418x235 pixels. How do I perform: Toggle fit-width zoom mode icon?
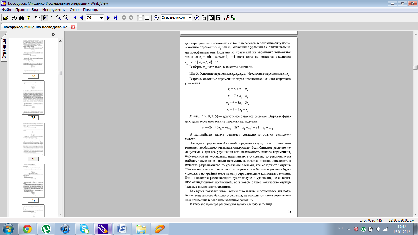click(x=218, y=18)
